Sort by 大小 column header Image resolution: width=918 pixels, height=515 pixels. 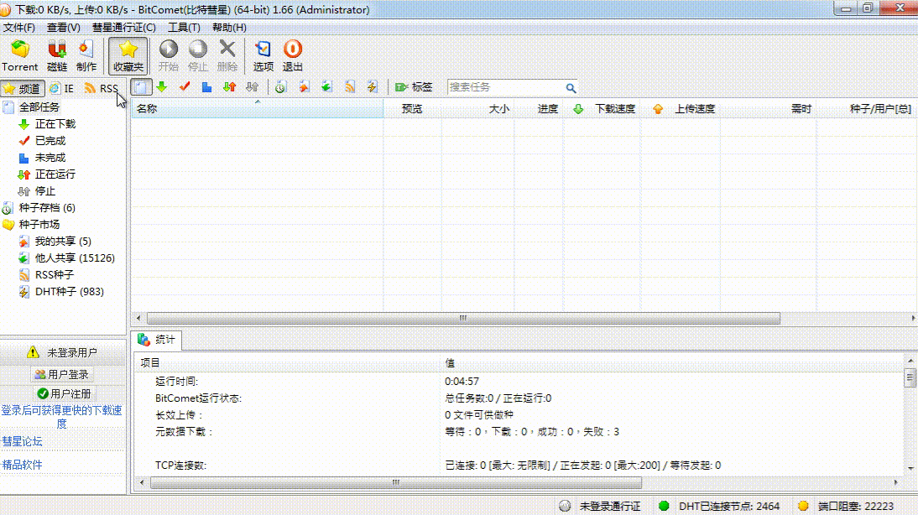[477, 109]
